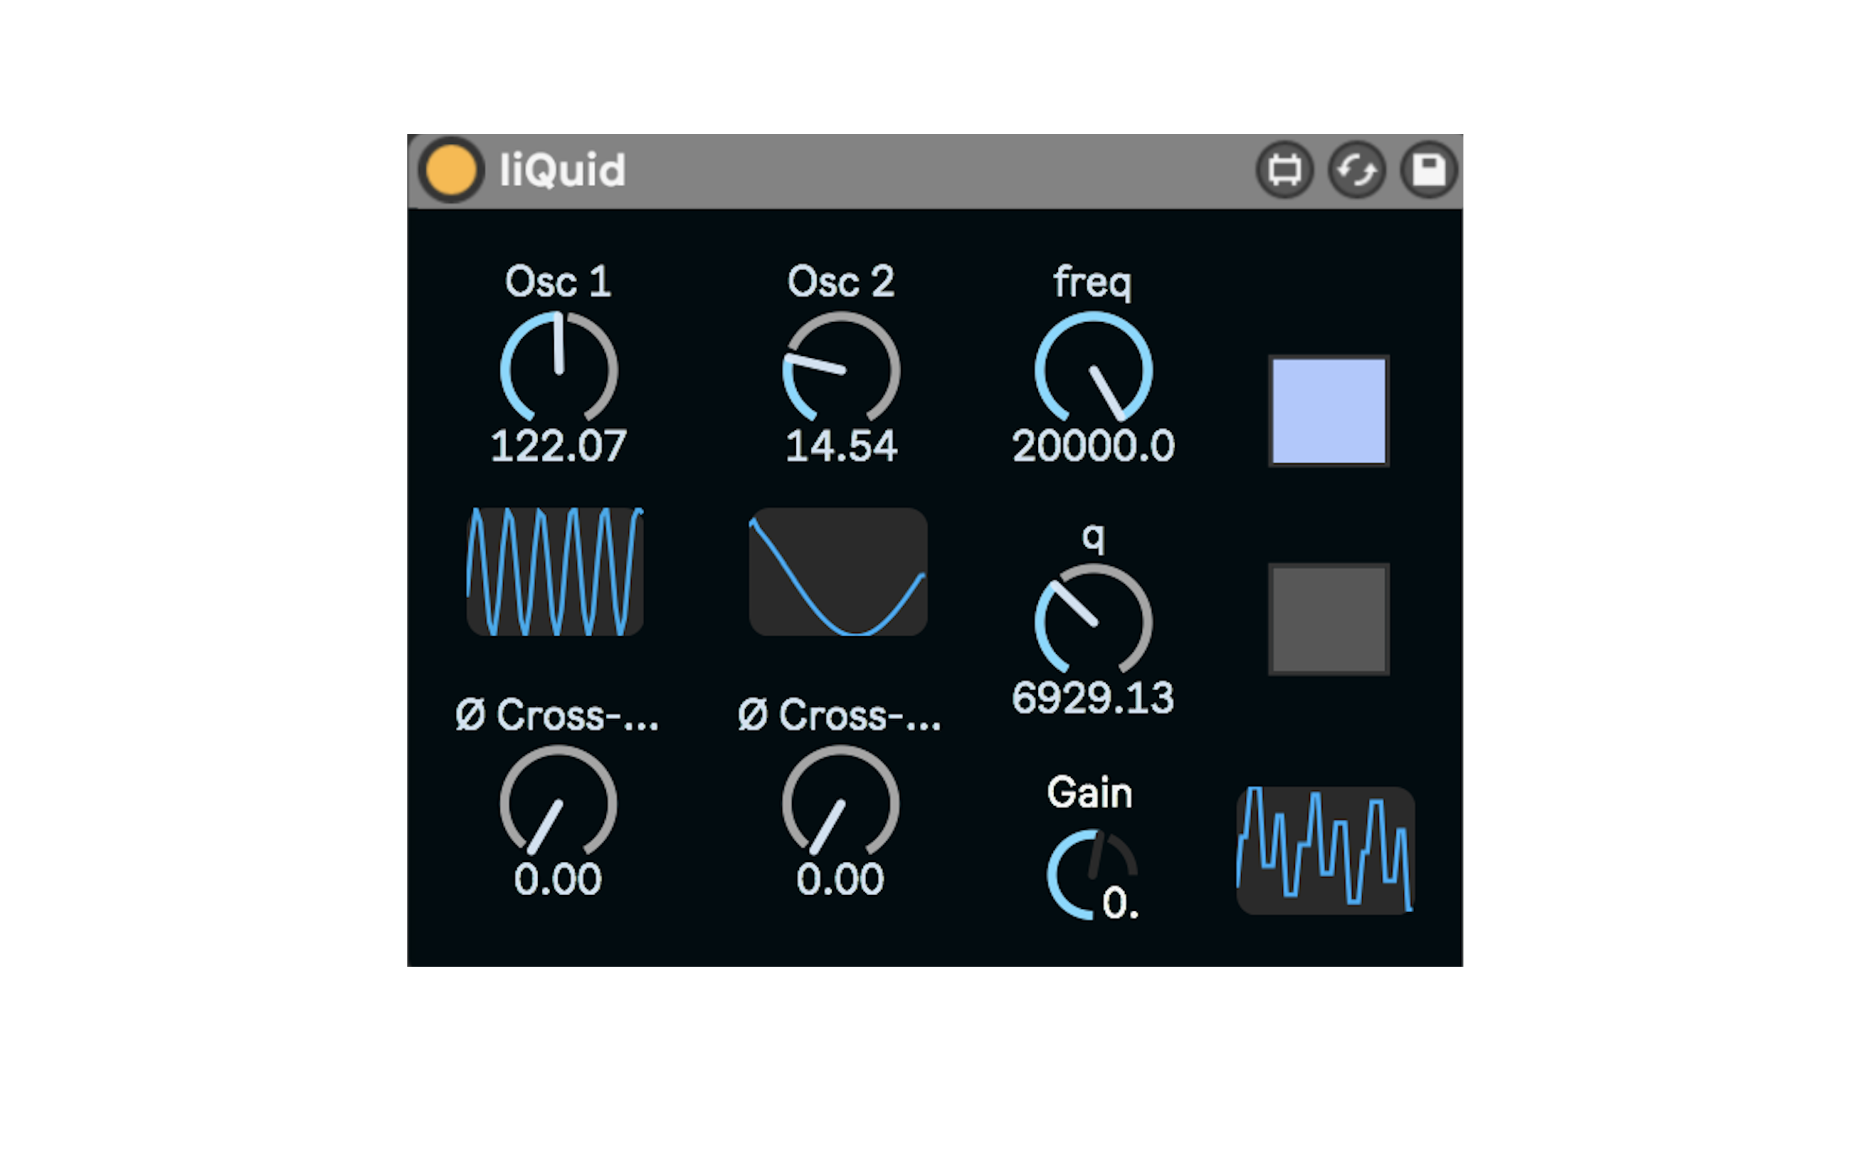This screenshot has height=1171, width=1874.
Task: Click the output waveform scope display
Action: tap(1325, 850)
